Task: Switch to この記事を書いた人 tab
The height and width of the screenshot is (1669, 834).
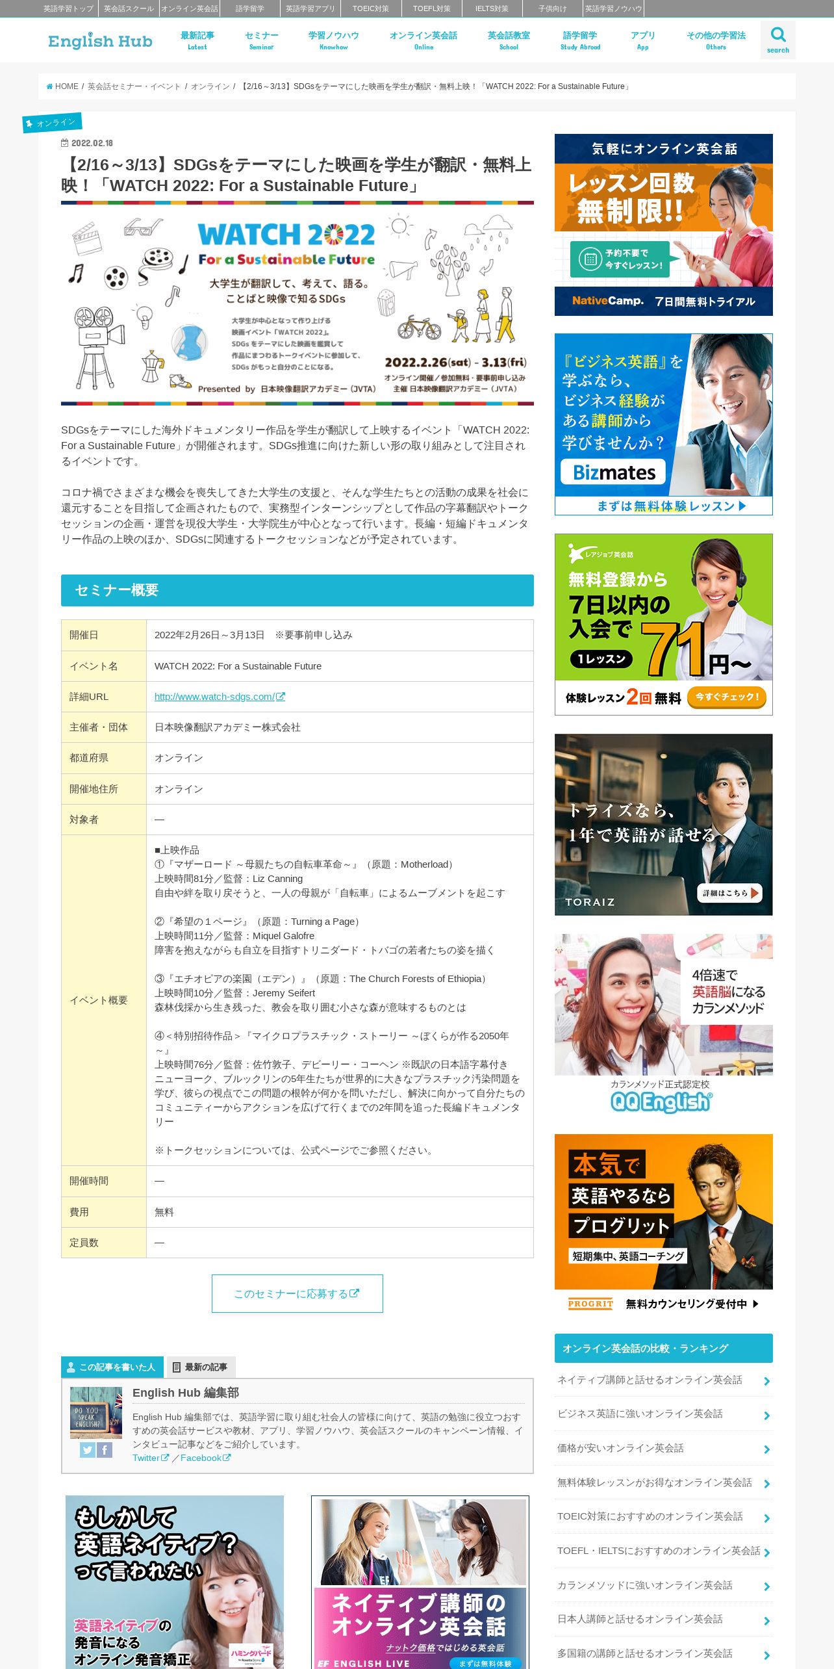Action: [112, 1367]
